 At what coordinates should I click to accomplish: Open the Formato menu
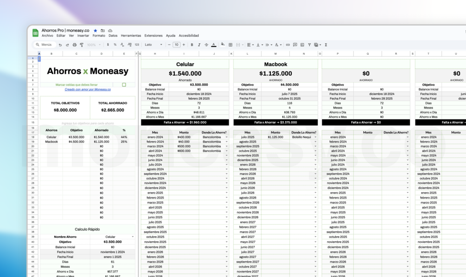(x=99, y=36)
